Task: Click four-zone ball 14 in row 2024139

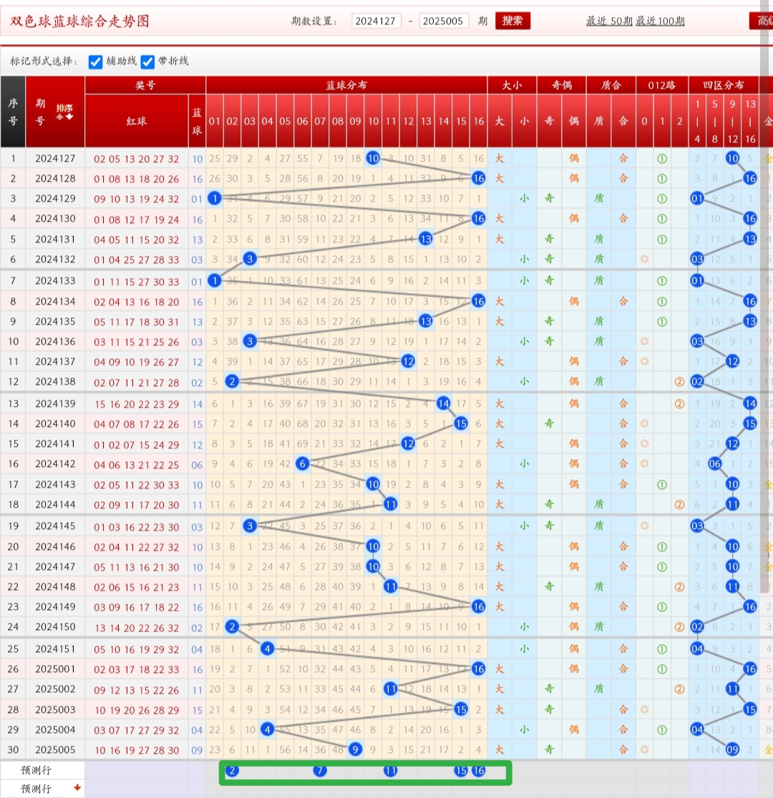Action: (x=749, y=403)
